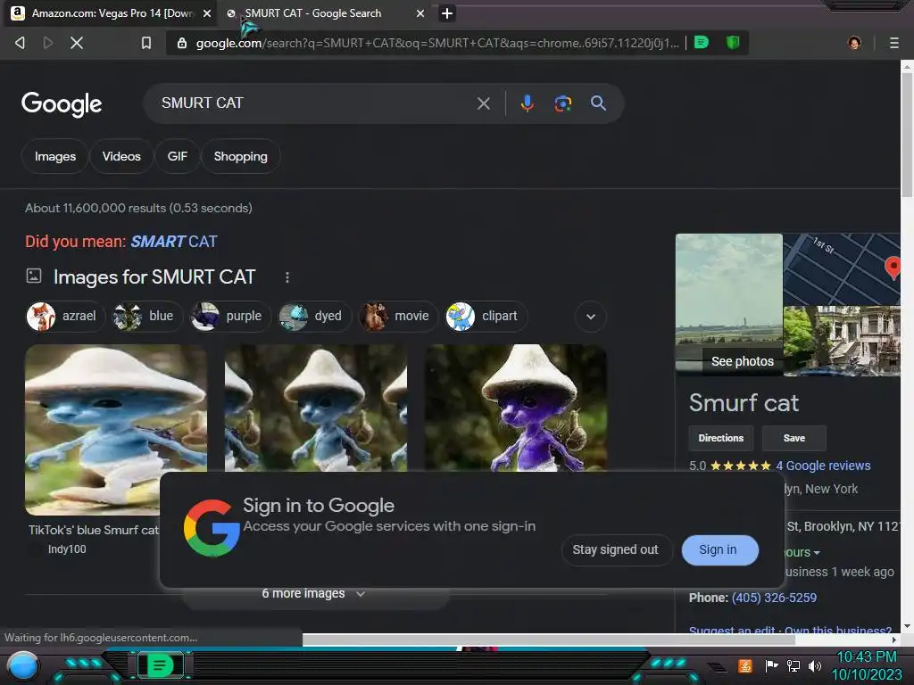
Task: Expand 6 more images
Action: click(315, 593)
